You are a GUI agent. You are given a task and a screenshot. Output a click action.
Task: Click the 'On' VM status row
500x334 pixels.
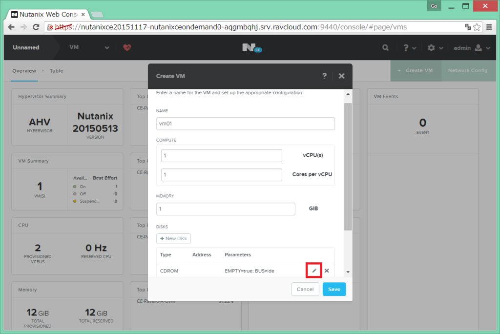click(x=95, y=187)
